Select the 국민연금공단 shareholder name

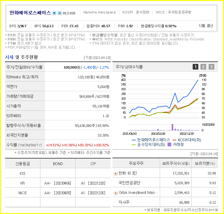click(129, 183)
